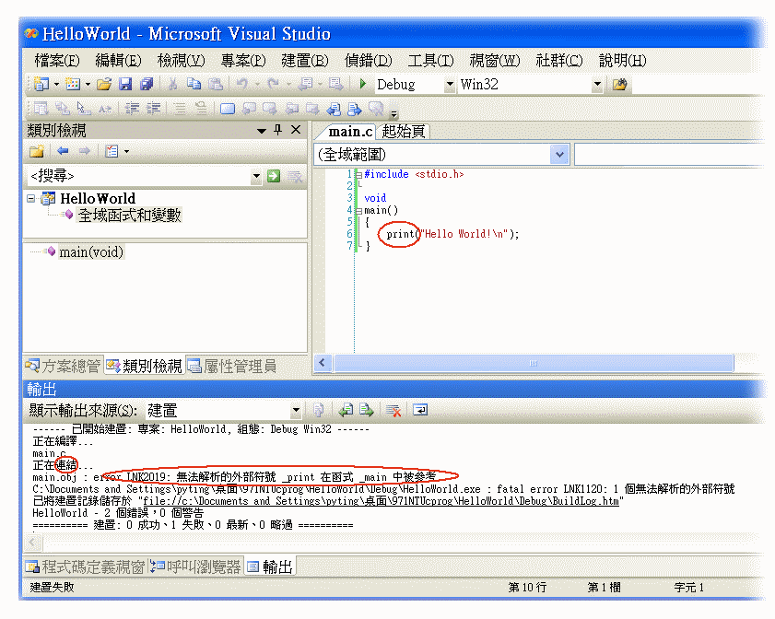Click the editor scrollbar left arrow
This screenshot has width=775, height=619.
coord(323,363)
